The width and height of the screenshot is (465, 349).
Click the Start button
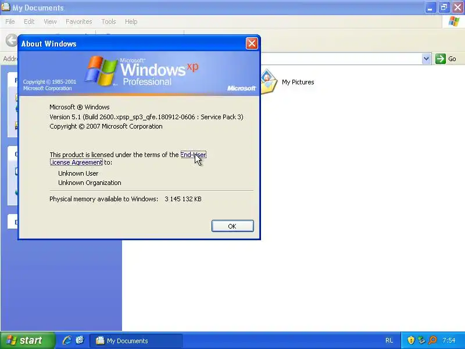coord(27,340)
